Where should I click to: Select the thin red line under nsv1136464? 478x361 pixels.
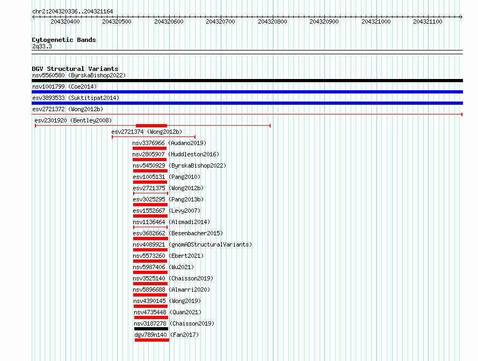coord(150,227)
